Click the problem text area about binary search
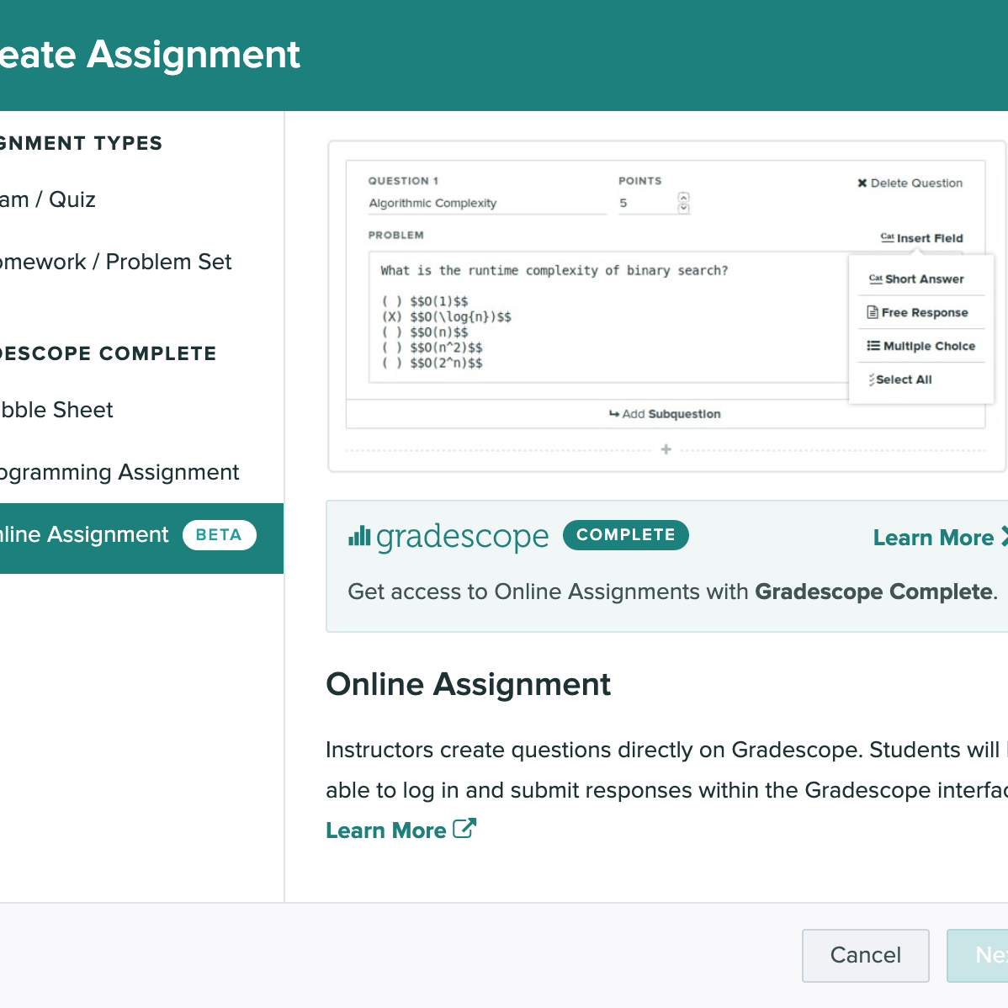This screenshot has height=1008, width=1008. (x=609, y=317)
